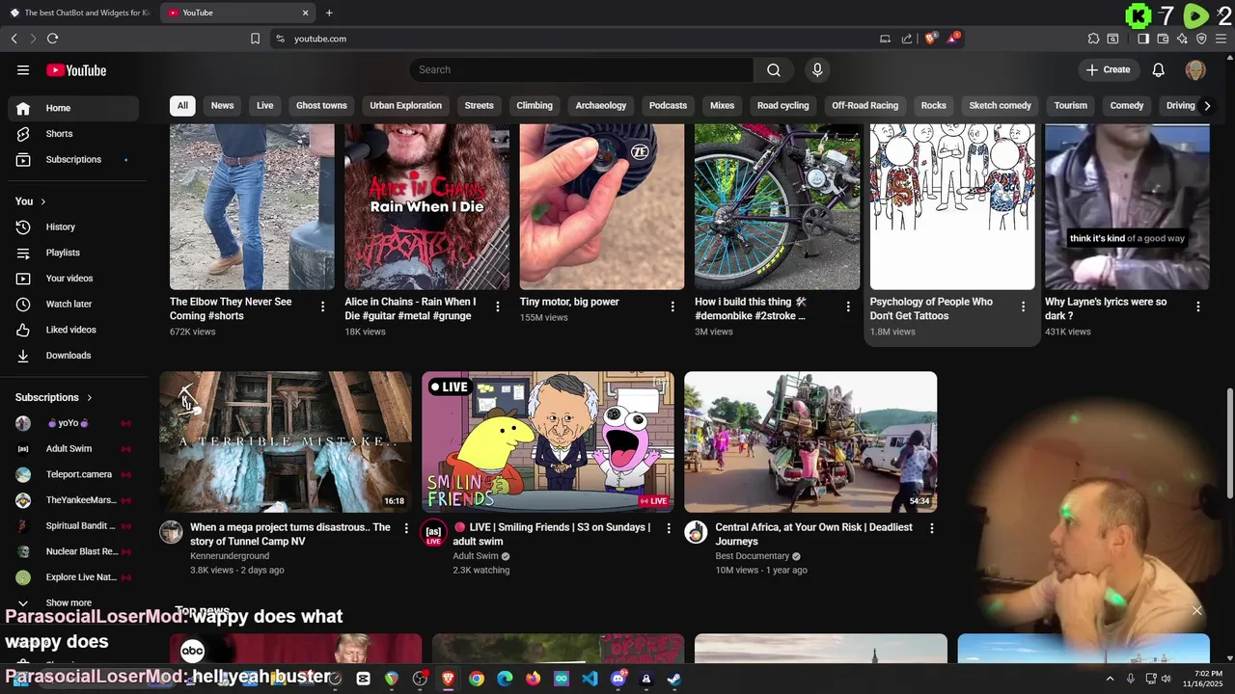The width and height of the screenshot is (1235, 694).
Task: Click the search magnifier button
Action: pos(773,69)
